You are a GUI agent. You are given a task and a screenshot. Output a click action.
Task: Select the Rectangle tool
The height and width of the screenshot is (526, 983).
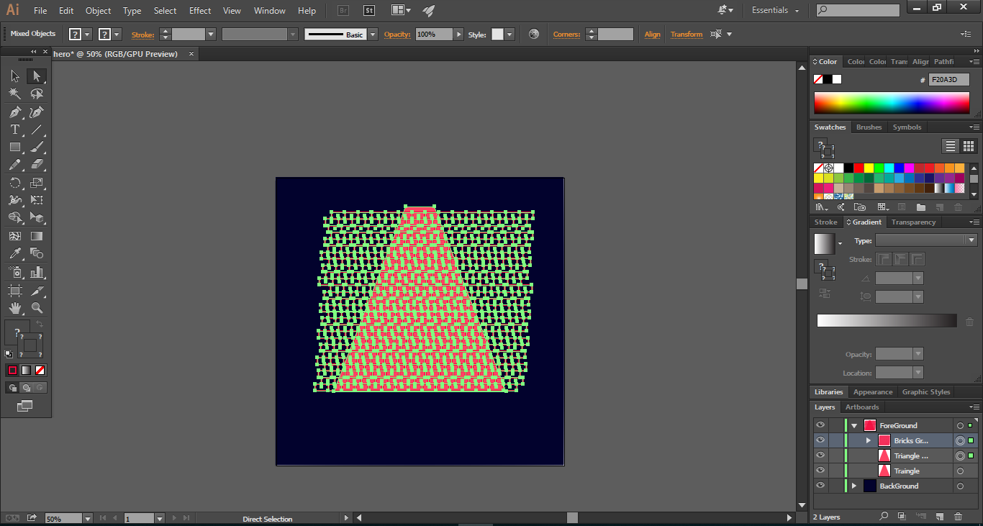tap(14, 146)
